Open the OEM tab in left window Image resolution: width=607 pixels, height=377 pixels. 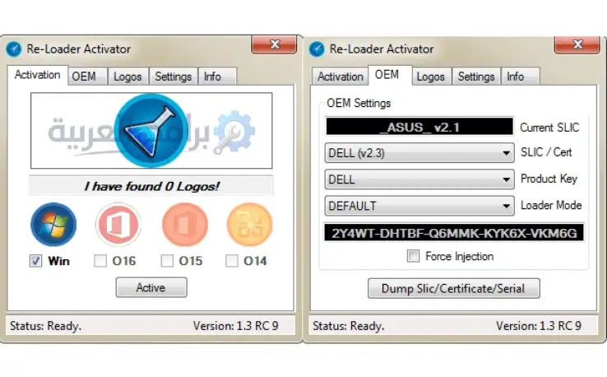coord(87,77)
